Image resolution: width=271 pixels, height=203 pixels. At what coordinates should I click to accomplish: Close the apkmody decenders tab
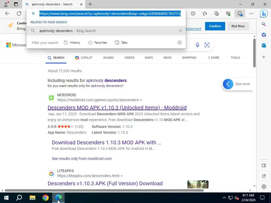81,4
